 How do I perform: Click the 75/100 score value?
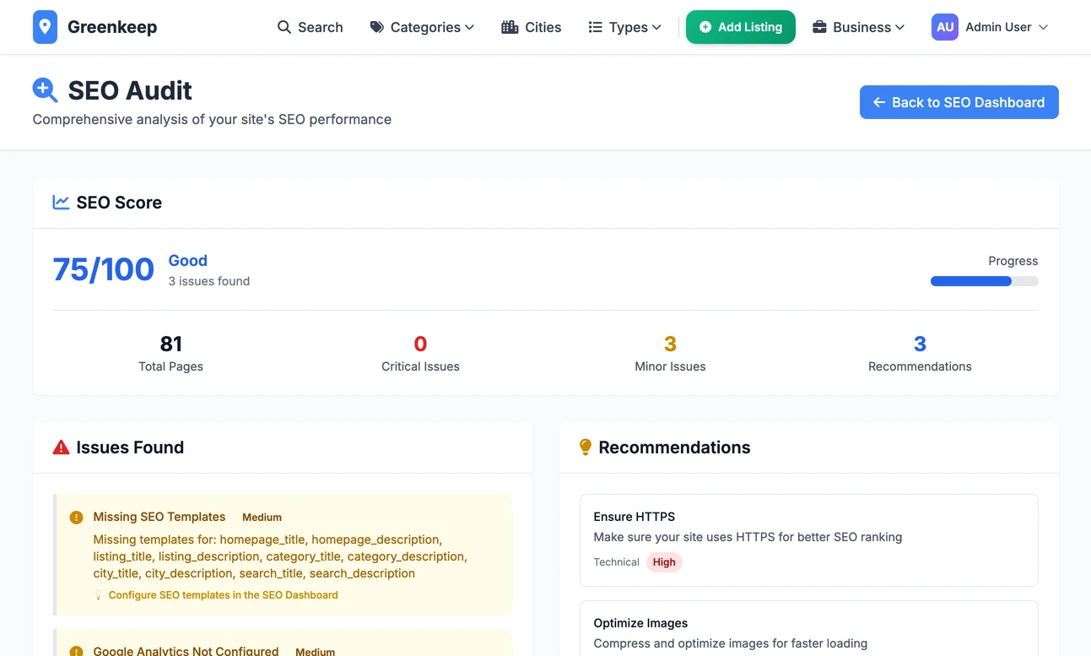(103, 269)
